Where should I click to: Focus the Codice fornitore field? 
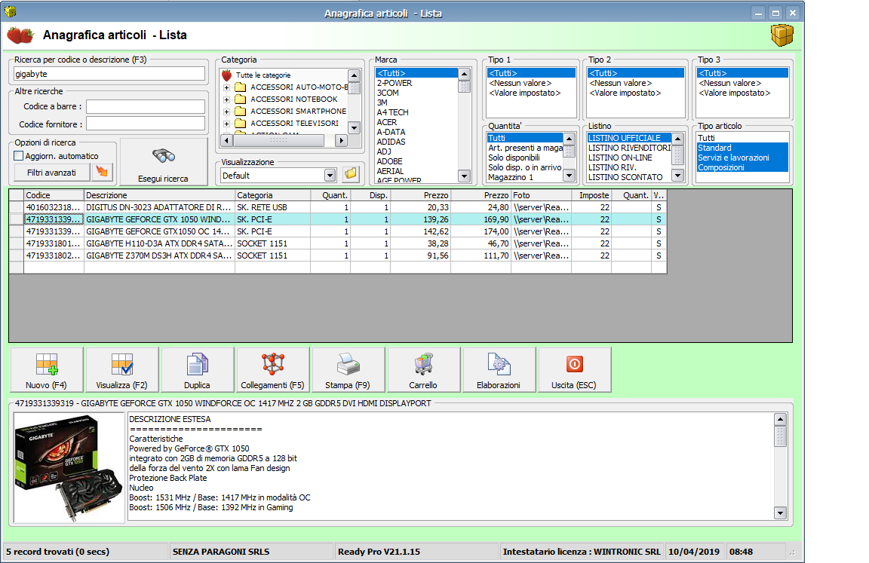click(145, 124)
